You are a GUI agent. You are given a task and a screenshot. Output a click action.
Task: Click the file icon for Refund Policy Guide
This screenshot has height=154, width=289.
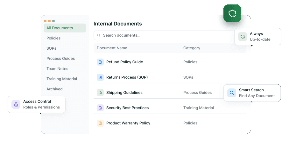click(100, 62)
